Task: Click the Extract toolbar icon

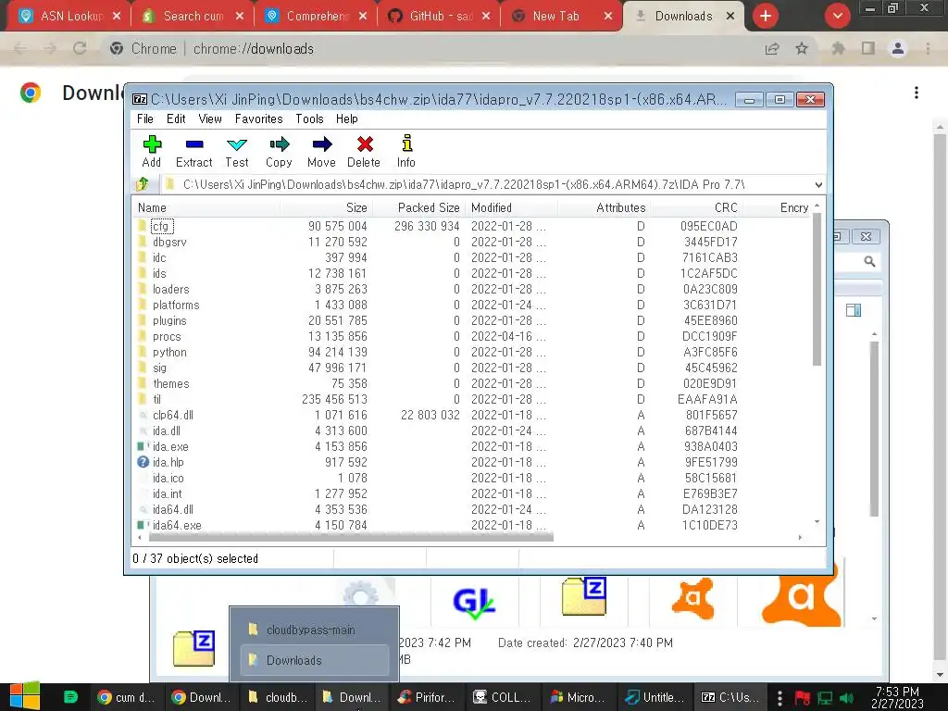Action: click(194, 151)
